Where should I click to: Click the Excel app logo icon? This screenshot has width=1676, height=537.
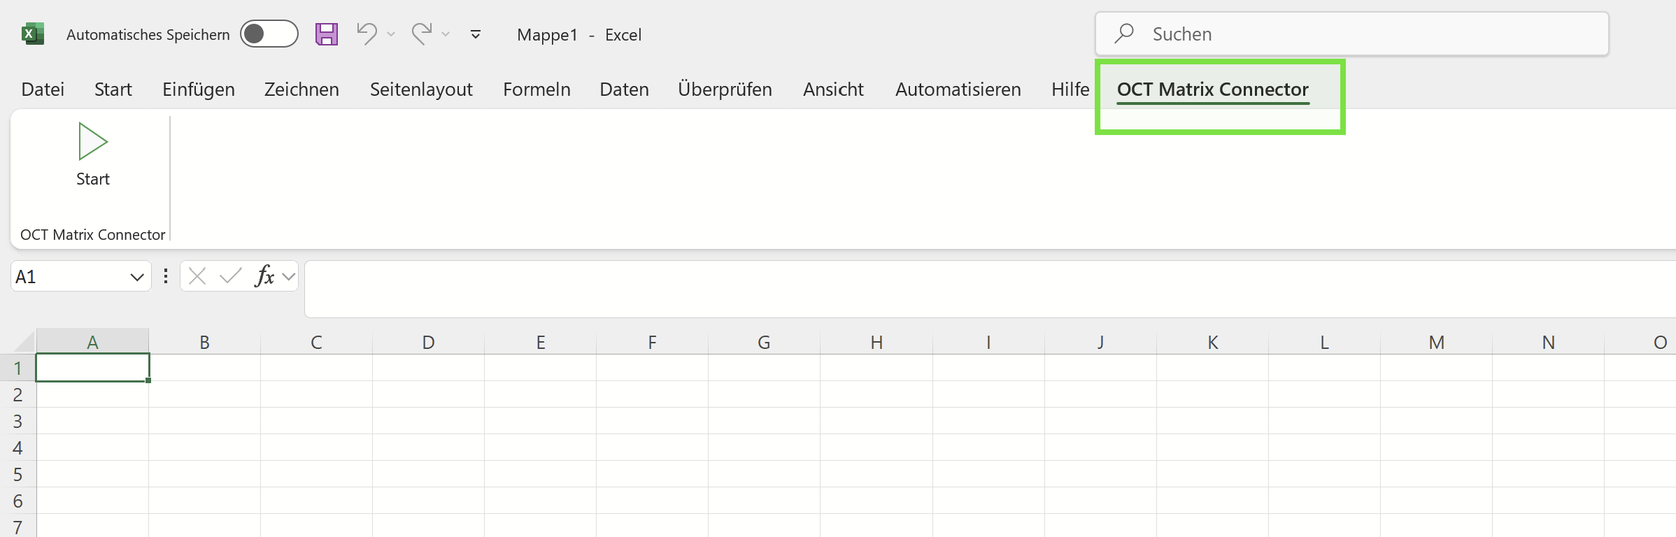click(x=32, y=34)
